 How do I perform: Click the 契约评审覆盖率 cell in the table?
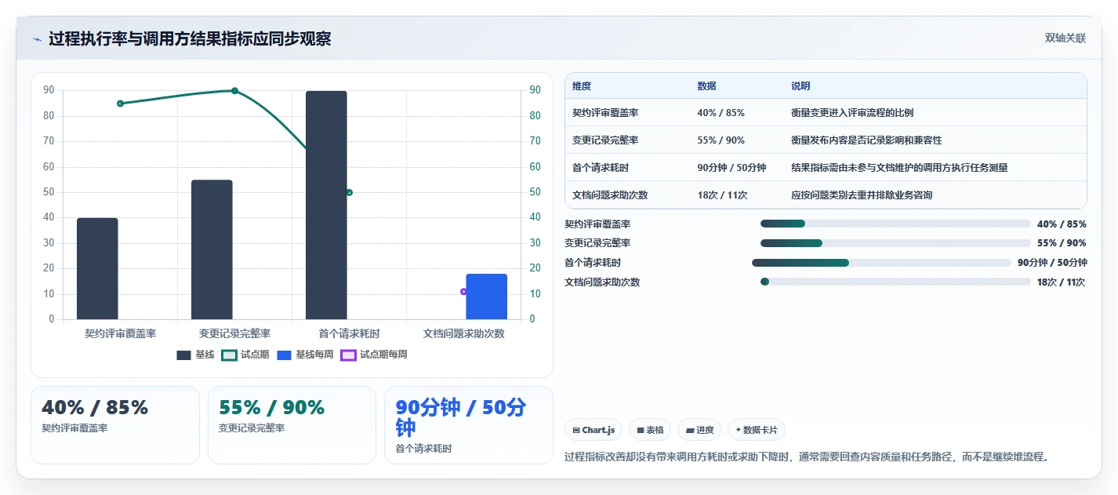click(605, 113)
